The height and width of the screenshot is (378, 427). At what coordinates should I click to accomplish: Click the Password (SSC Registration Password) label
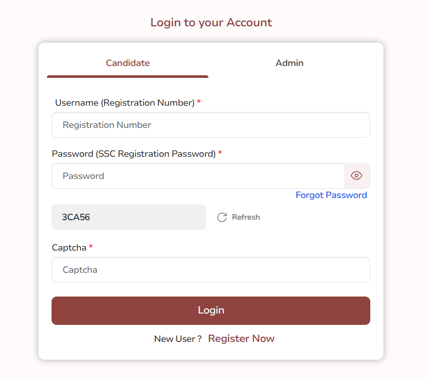134,153
